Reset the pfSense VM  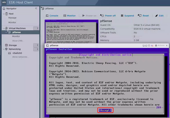(144, 16)
